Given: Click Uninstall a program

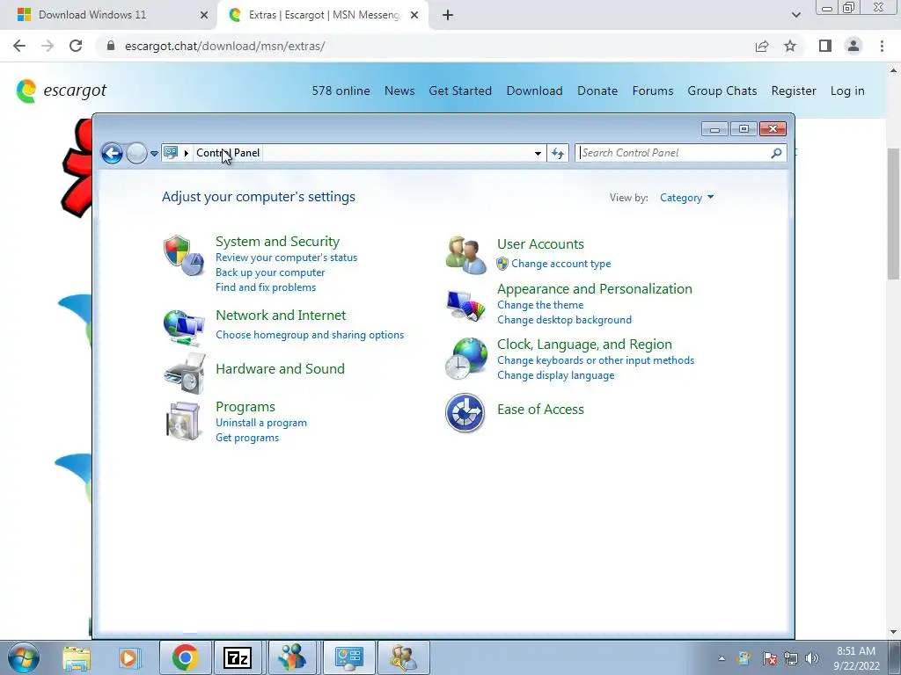Looking at the screenshot, I should click(260, 423).
